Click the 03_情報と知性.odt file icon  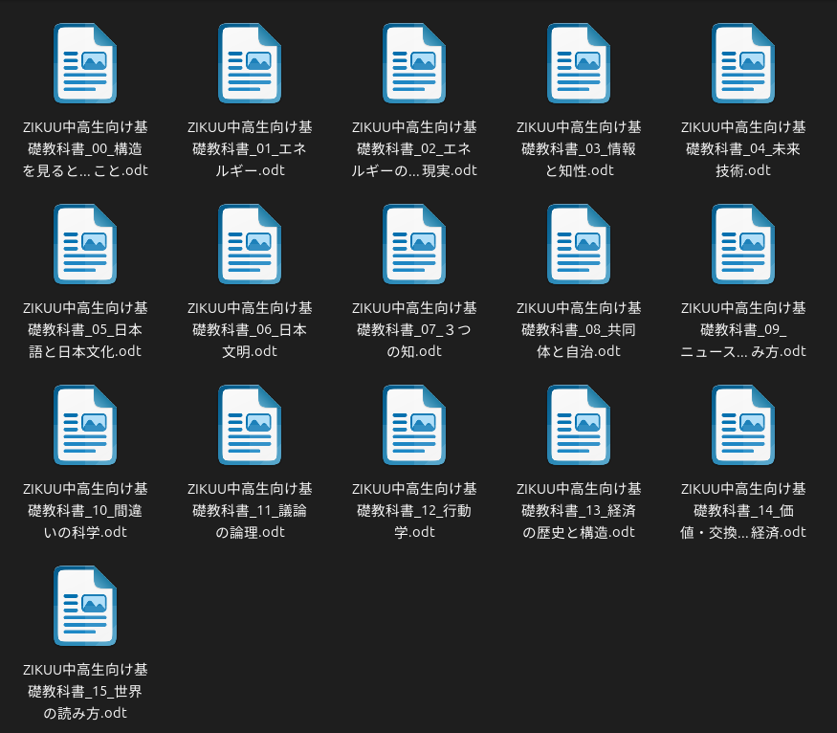pos(579,63)
